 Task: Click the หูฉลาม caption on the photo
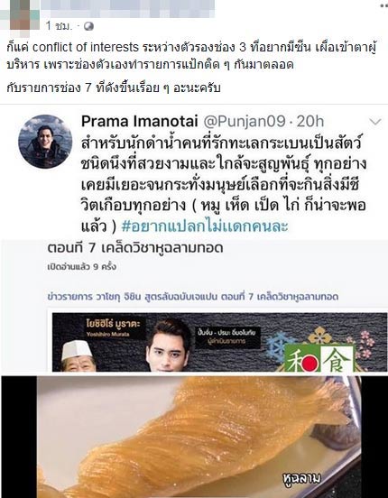[x=301, y=478]
